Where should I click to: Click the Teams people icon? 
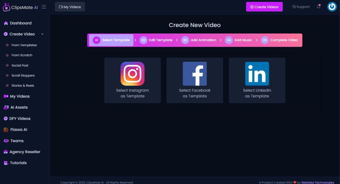coord(6,141)
